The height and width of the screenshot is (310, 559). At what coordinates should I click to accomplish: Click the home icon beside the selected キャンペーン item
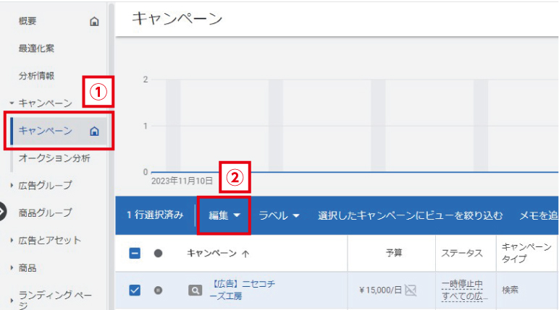(x=94, y=131)
